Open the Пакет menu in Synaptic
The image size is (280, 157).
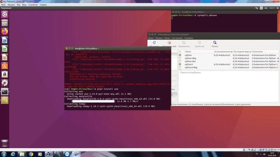pyautogui.click(x=167, y=38)
